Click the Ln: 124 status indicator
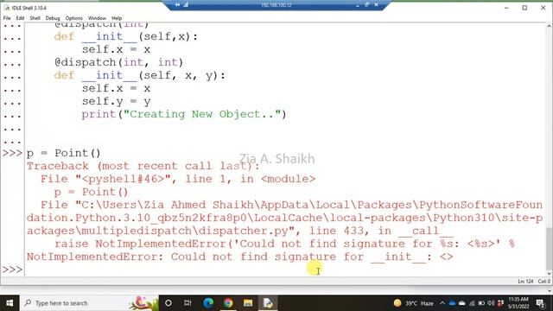The image size is (553, 311). [x=525, y=281]
